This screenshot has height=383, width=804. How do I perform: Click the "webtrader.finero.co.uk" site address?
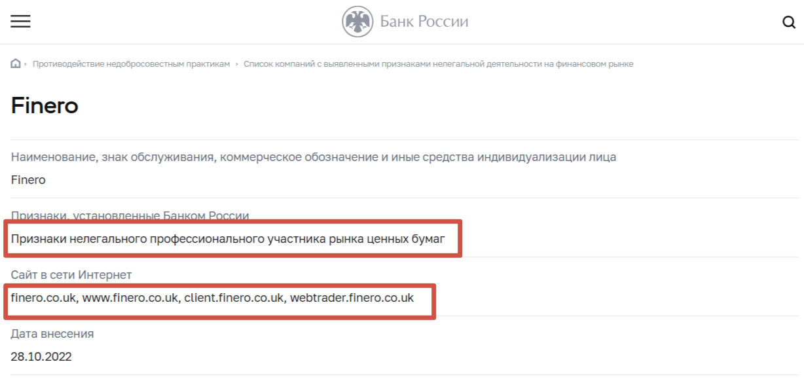tap(352, 298)
